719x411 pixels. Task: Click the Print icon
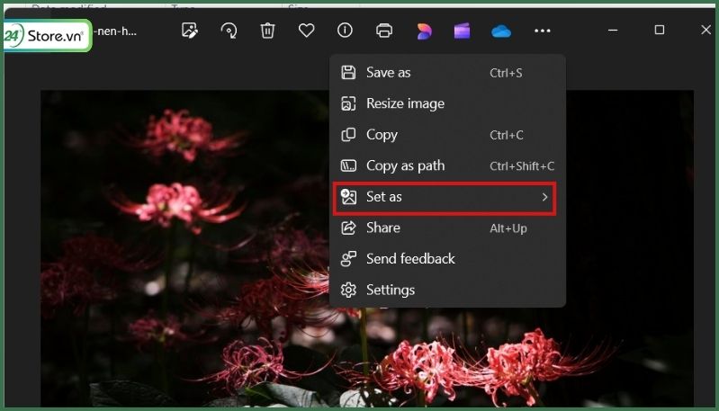point(384,31)
